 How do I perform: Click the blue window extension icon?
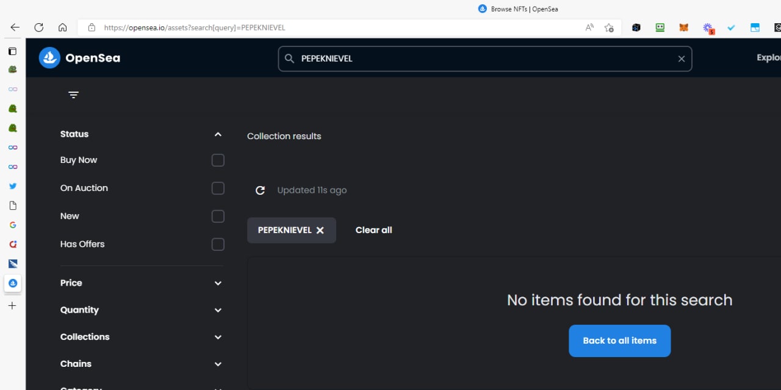(x=755, y=27)
